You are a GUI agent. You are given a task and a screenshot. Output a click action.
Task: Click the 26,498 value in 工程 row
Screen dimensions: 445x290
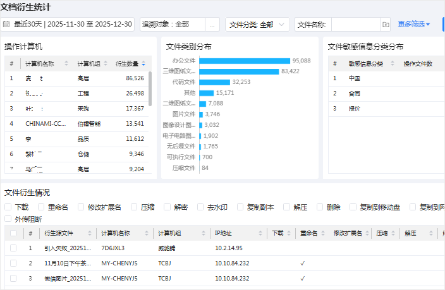click(135, 94)
